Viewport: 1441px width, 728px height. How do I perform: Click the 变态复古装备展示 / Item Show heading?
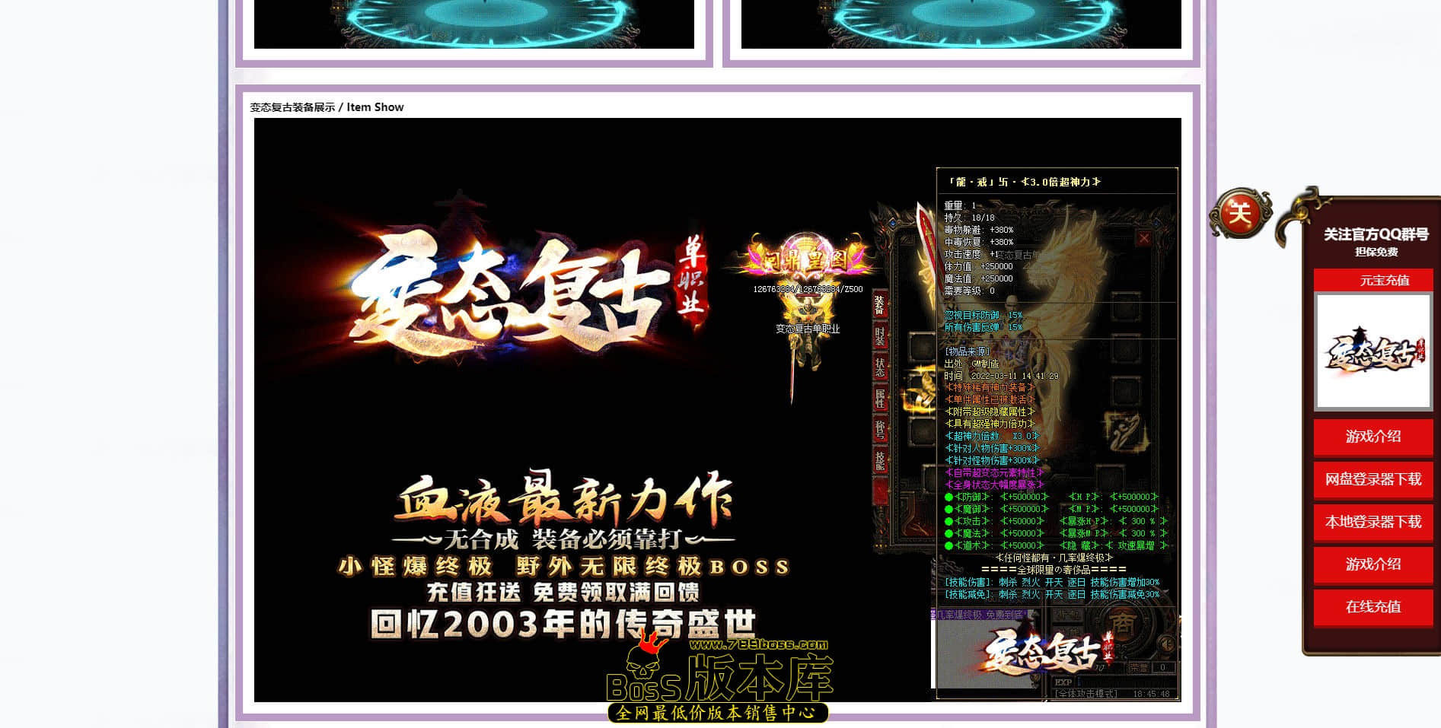327,107
